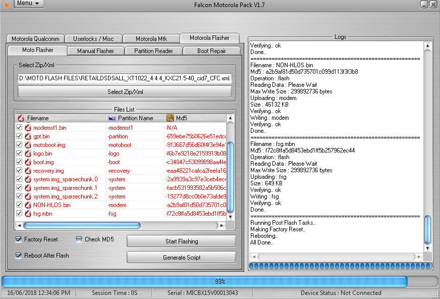This screenshot has height=299, width=440.
Task: Select the system.img_sparsechunk.0 filename
Action: (x=66, y=179)
